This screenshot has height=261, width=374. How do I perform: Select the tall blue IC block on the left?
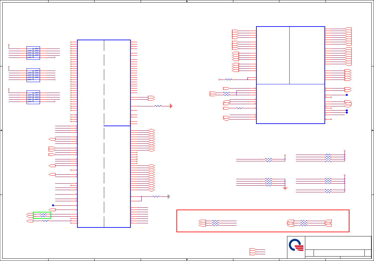pyautogui.click(x=104, y=134)
